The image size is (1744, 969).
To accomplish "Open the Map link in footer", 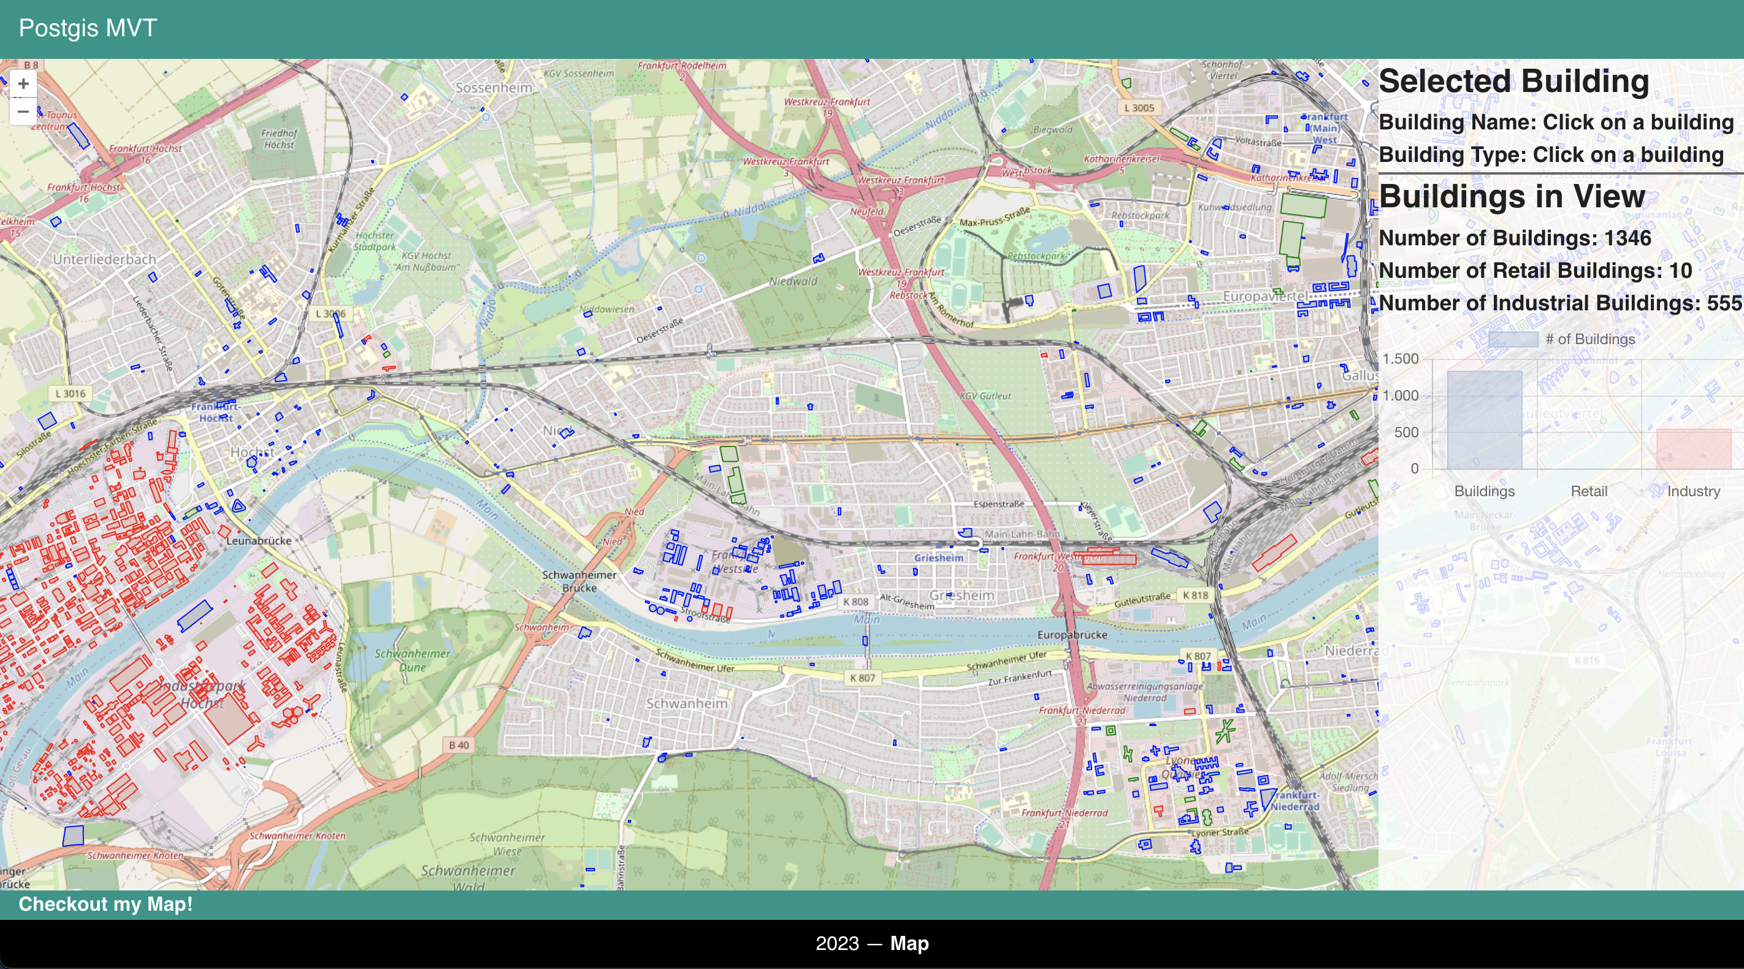I will coord(909,943).
